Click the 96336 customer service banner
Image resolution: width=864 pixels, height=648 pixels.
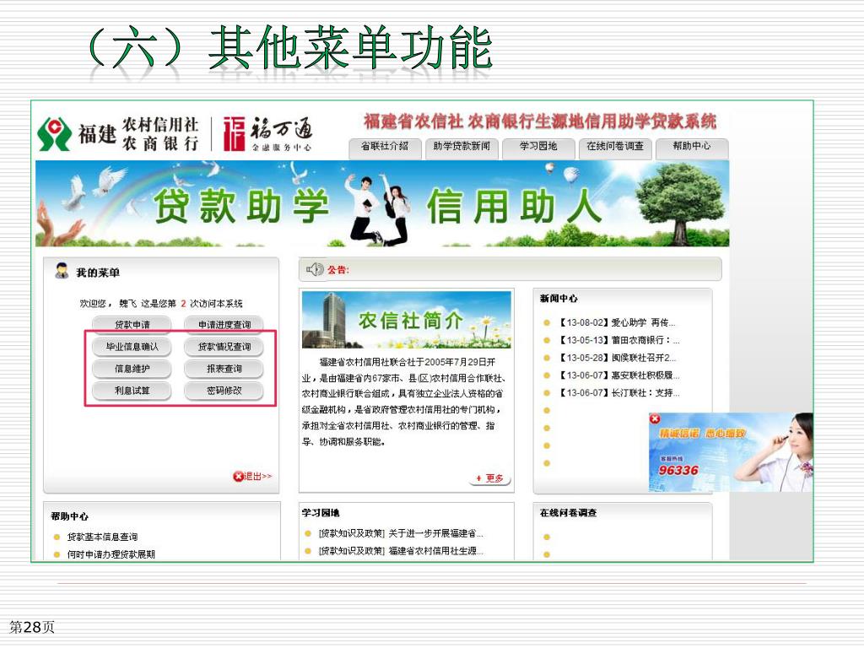pos(731,453)
